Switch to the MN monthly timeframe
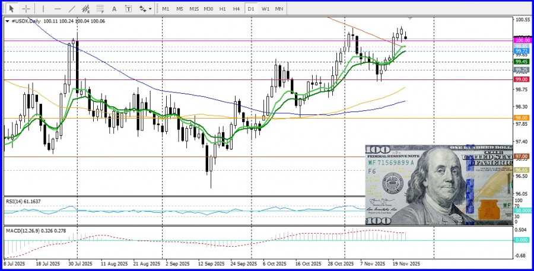The width and height of the screenshot is (534, 271). [x=279, y=9]
